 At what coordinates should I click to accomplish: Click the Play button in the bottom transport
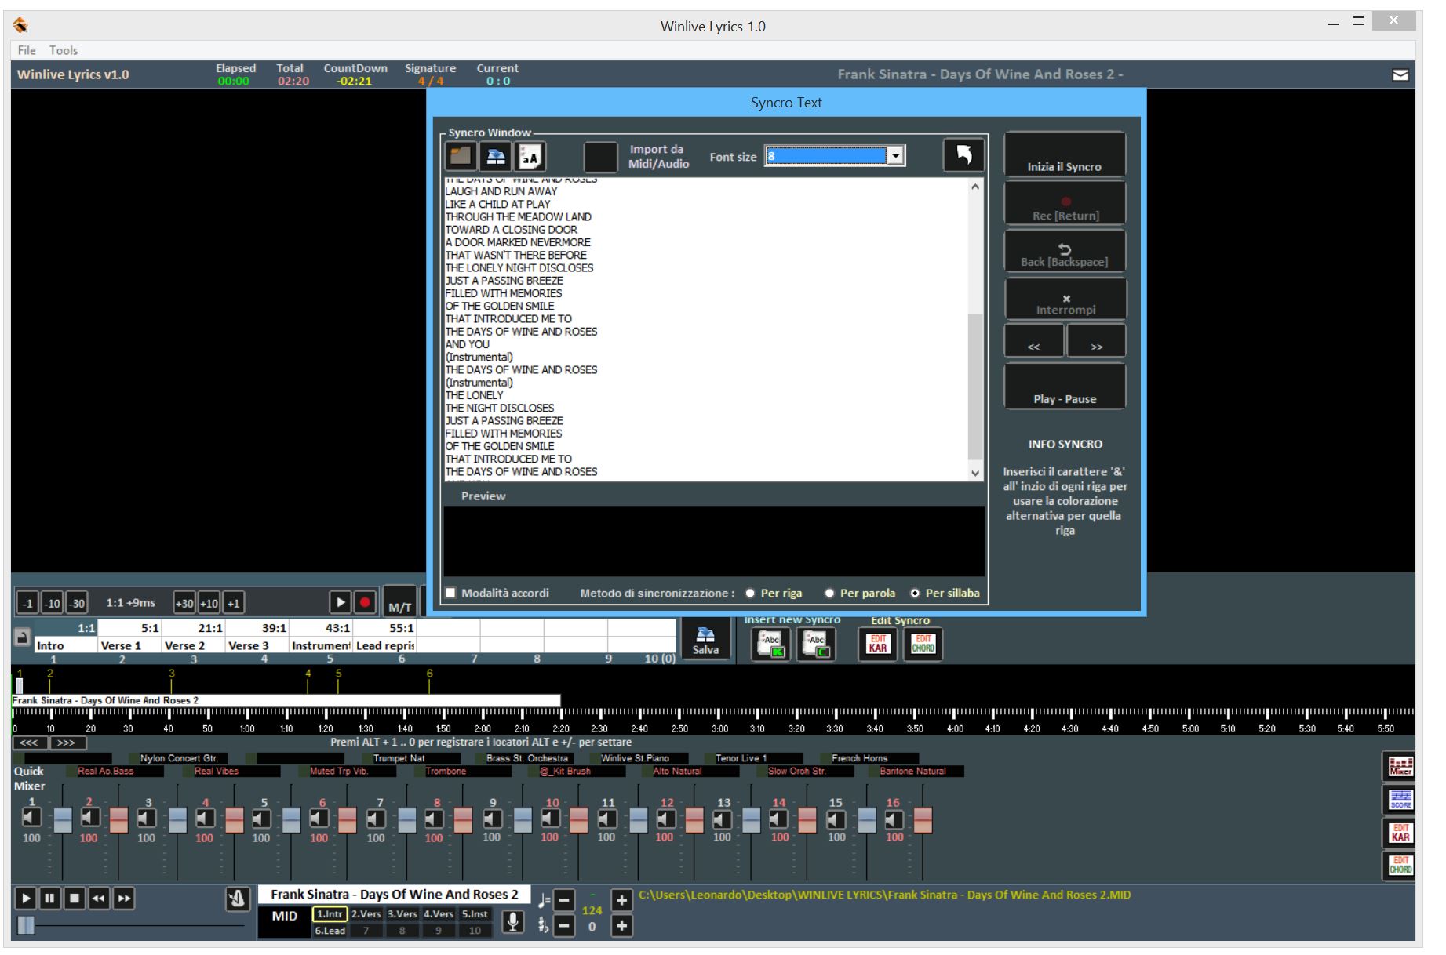26,899
